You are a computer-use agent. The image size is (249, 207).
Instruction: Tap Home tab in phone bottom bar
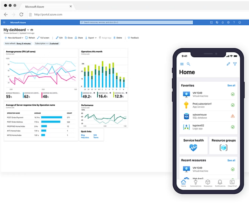pos(183,183)
